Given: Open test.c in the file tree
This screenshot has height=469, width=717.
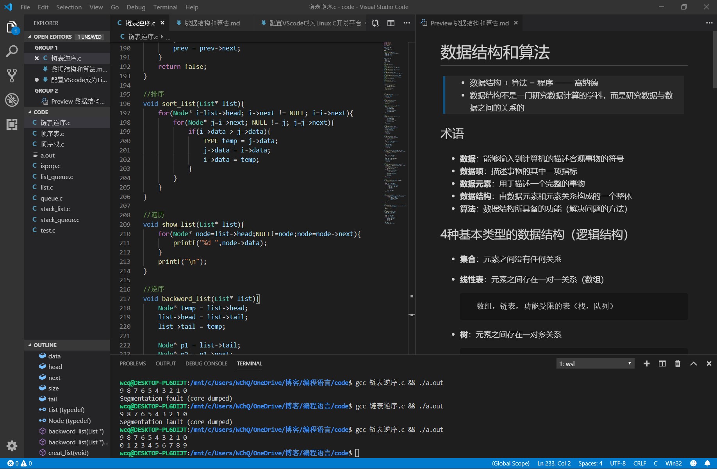Looking at the screenshot, I should click(67, 230).
